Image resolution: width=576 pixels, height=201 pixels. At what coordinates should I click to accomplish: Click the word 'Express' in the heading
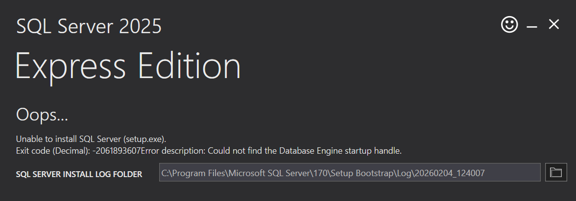[x=69, y=66]
